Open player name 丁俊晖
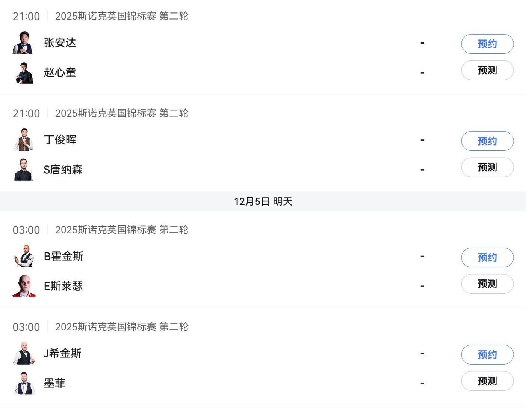Image resolution: width=526 pixels, height=410 pixels. [x=60, y=140]
